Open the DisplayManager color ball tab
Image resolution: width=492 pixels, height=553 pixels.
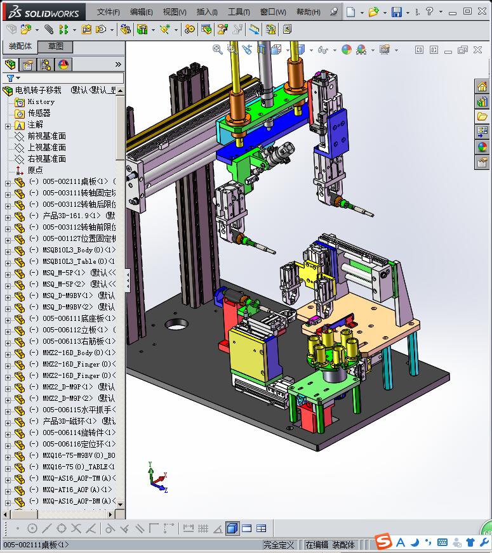[x=63, y=65]
